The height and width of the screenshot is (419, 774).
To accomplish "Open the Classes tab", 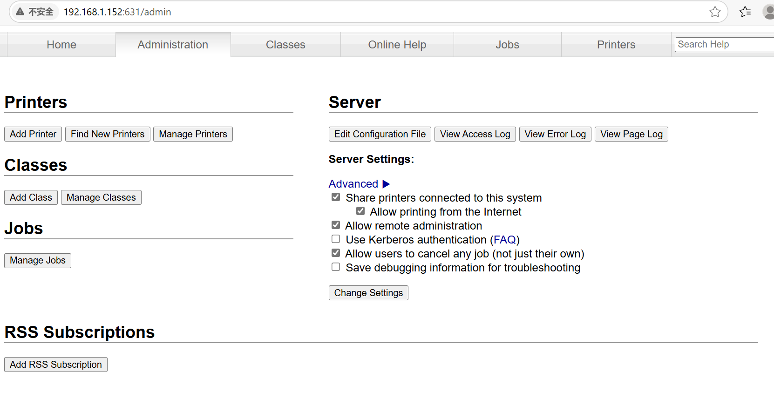I will click(285, 45).
